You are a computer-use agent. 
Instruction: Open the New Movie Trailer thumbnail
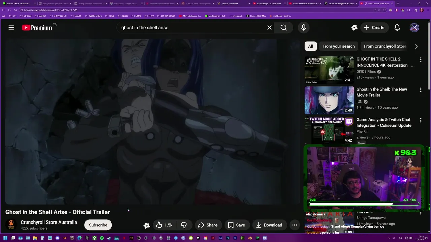click(329, 100)
